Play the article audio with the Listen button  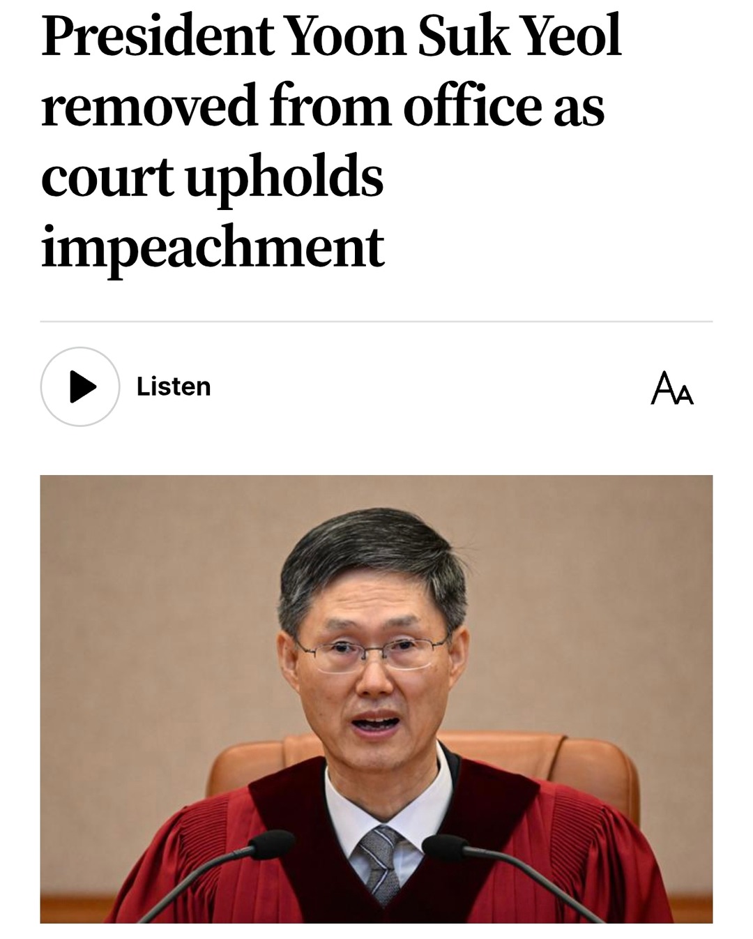79,386
